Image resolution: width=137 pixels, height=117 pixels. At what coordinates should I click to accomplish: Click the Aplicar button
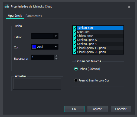[97, 109]
